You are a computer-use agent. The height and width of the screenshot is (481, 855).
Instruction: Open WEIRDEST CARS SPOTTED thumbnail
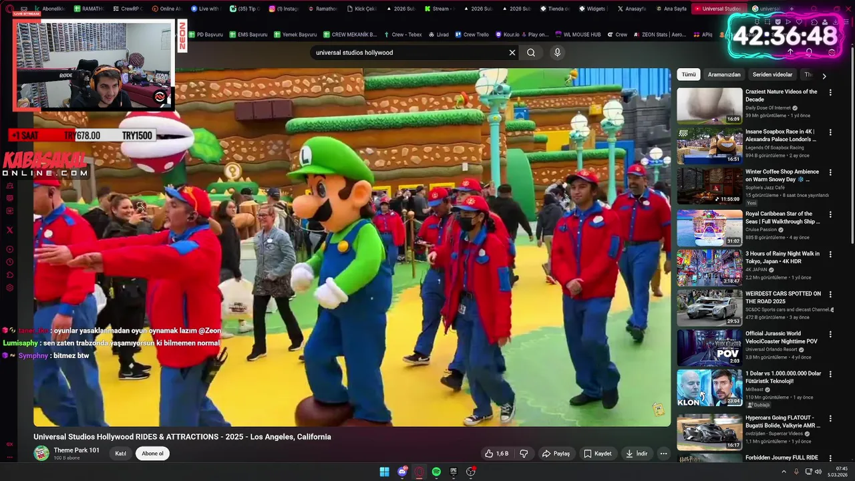(x=709, y=308)
